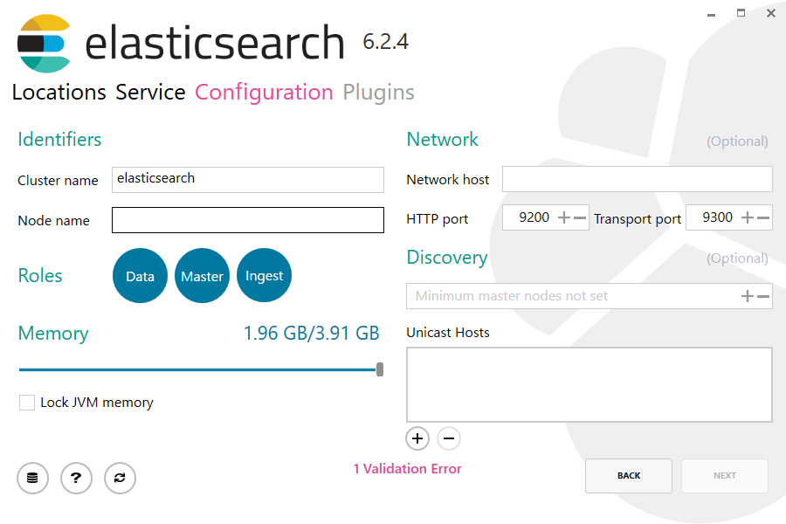This screenshot has width=786, height=524.
Task: Click the Memory slider handle
Action: pyautogui.click(x=380, y=369)
